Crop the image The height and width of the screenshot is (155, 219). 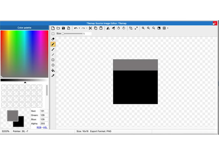coord(131,28)
